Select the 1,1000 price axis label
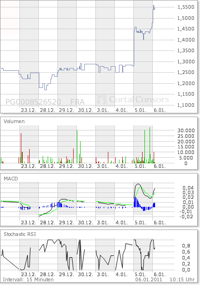This screenshot has width=200, height=285. (186, 105)
